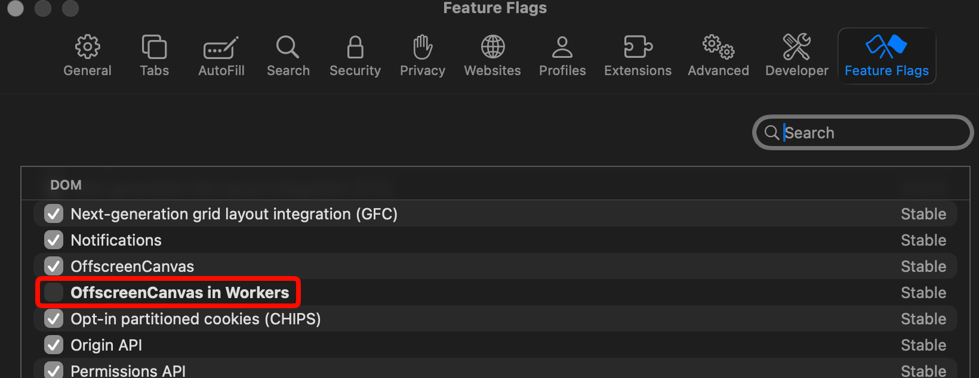The width and height of the screenshot is (979, 378).
Task: Click the DOM section header
Action: 66,185
